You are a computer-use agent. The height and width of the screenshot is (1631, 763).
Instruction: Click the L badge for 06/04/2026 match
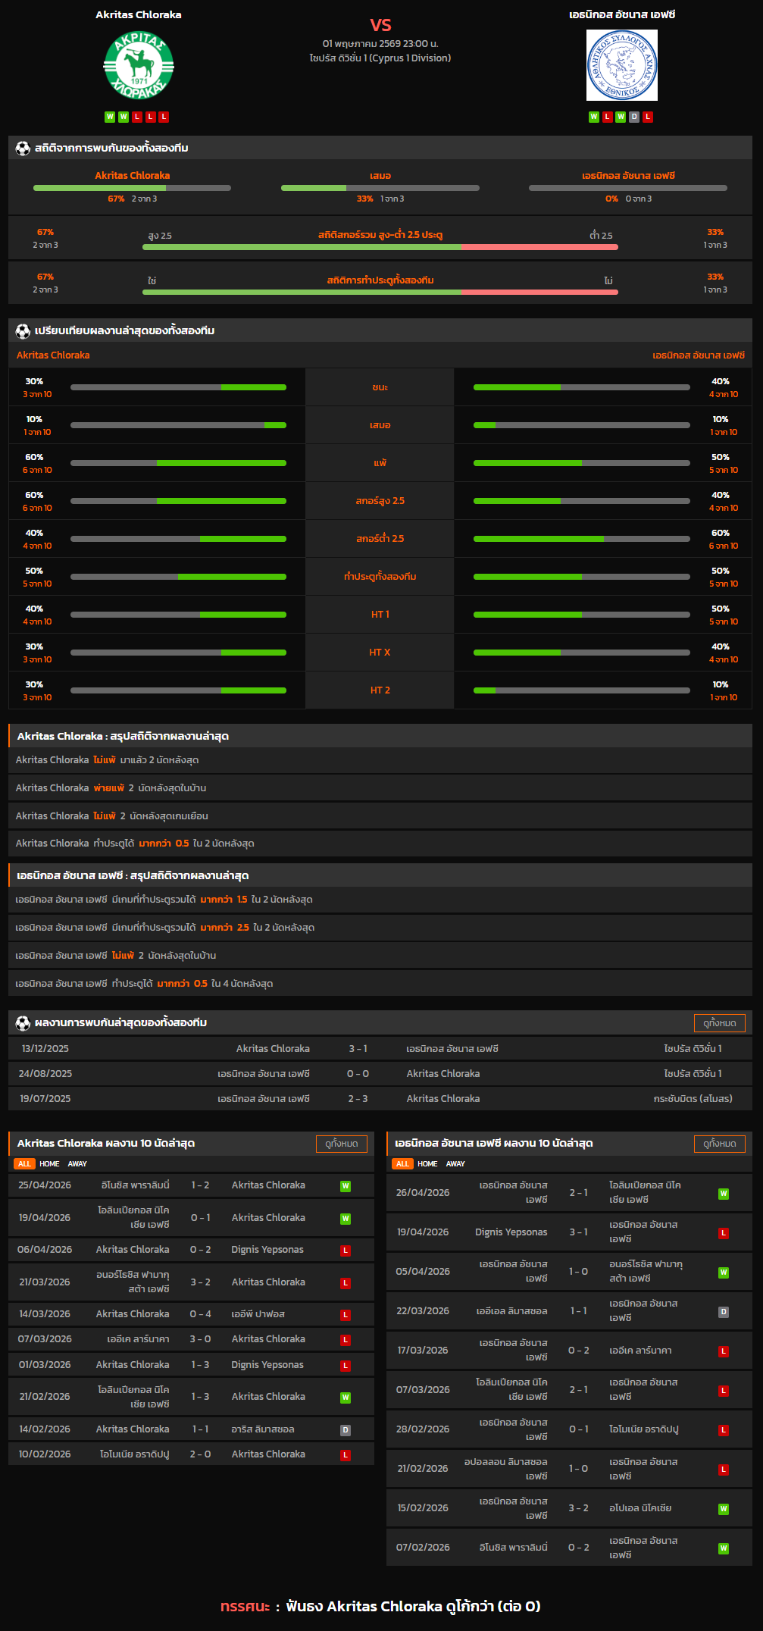tap(346, 1251)
